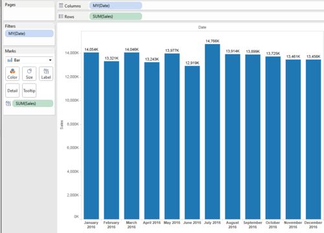Select the December 2016 bar

313,139
